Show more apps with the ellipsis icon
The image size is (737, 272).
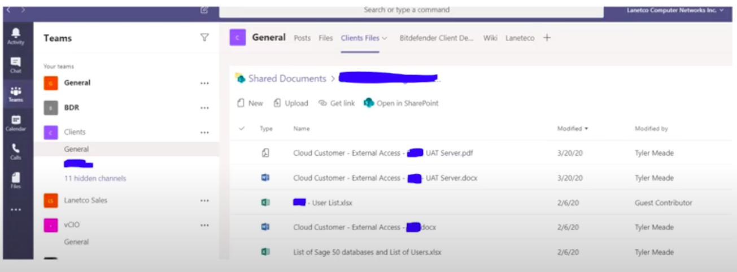tap(16, 209)
